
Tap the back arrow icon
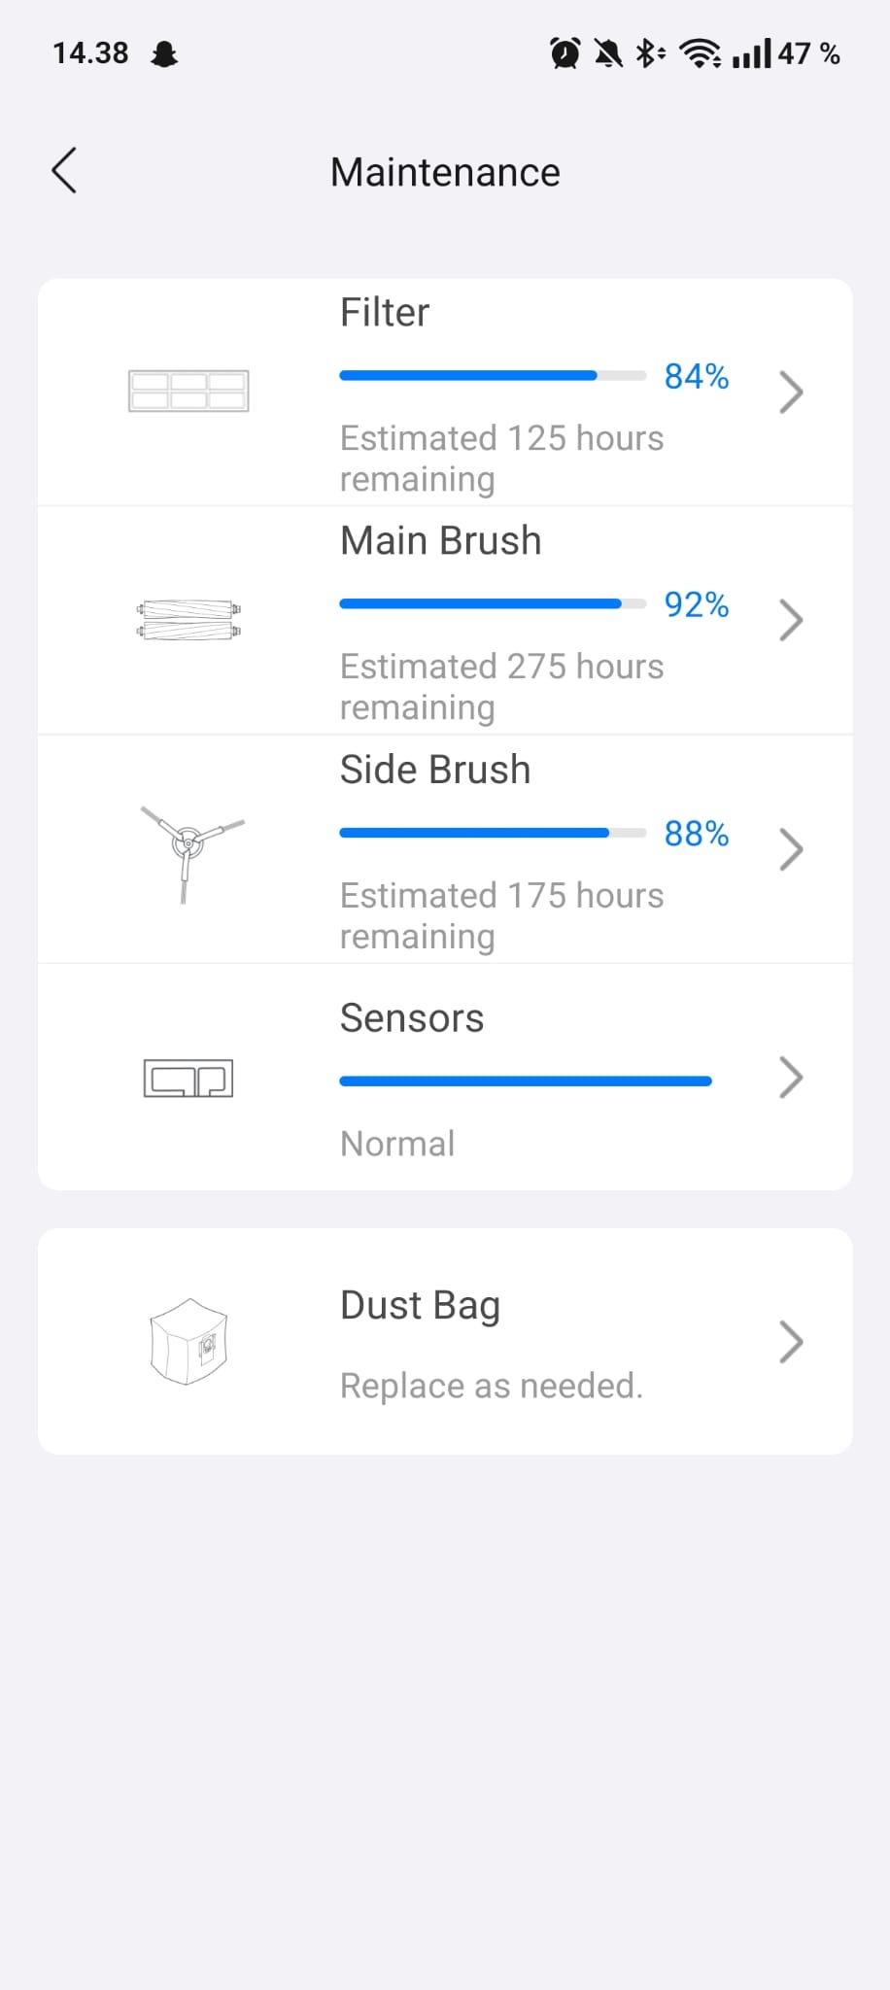click(x=64, y=172)
